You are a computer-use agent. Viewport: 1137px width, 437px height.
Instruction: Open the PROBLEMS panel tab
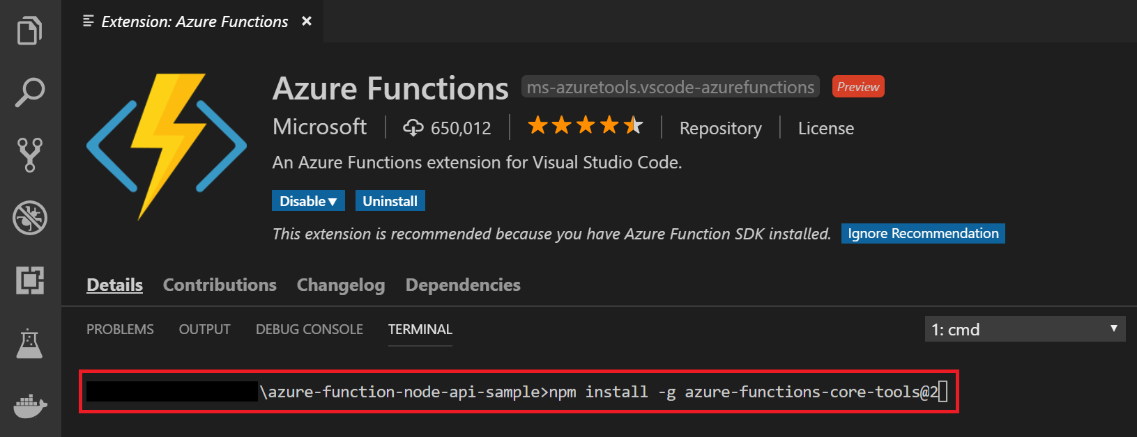[120, 329]
